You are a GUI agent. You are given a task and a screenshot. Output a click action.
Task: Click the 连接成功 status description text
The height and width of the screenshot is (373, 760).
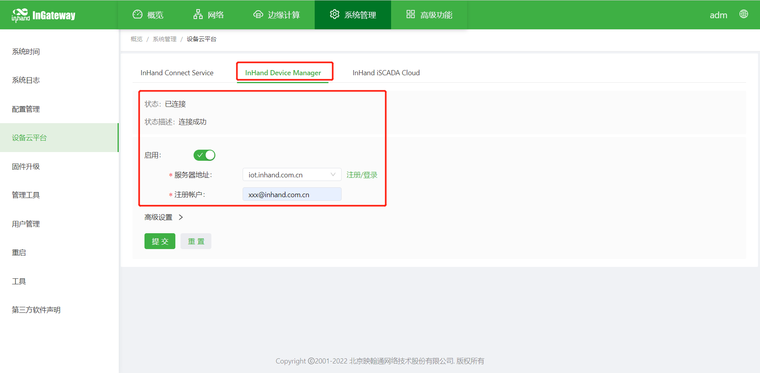point(192,122)
